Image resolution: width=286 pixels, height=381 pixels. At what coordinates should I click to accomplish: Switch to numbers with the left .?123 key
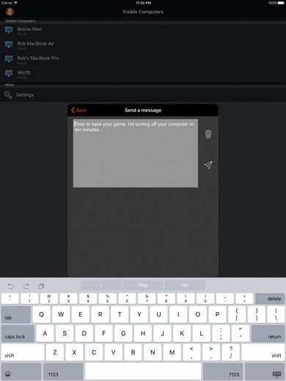click(x=63, y=371)
